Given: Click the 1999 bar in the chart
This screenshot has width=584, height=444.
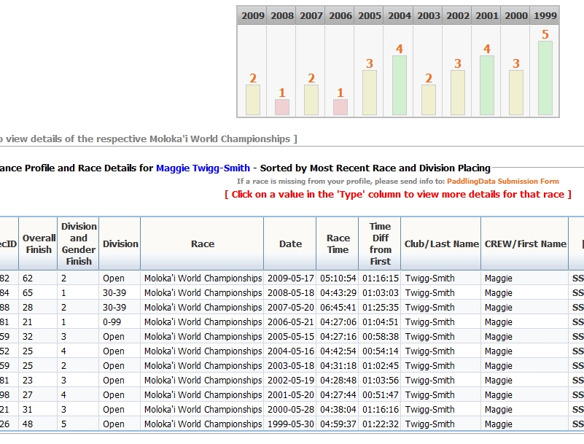Looking at the screenshot, I should (545, 77).
